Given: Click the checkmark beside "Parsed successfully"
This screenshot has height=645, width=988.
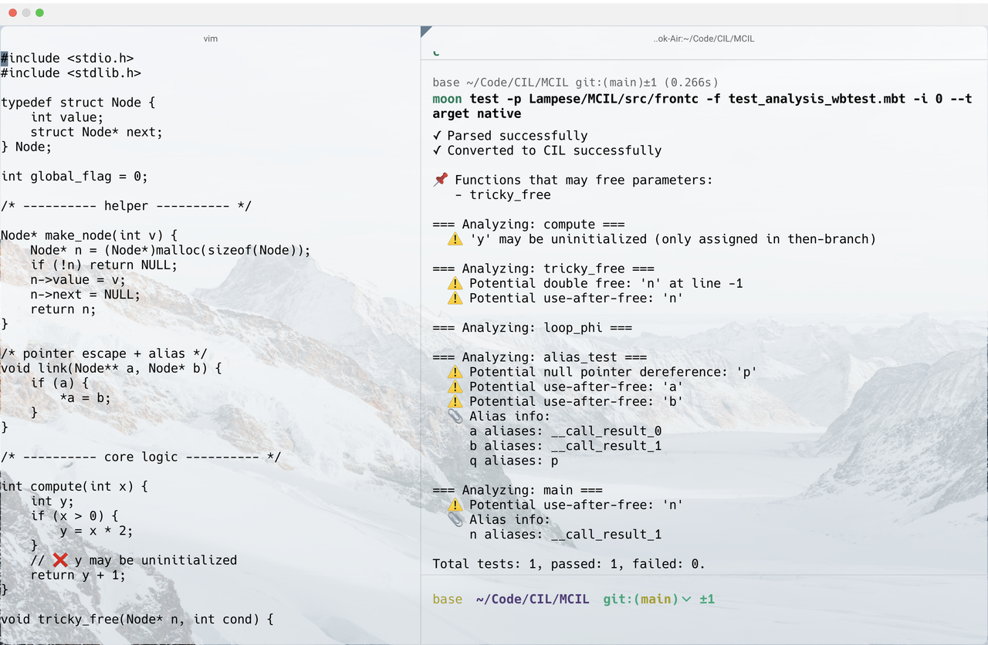Looking at the screenshot, I should click(x=437, y=136).
